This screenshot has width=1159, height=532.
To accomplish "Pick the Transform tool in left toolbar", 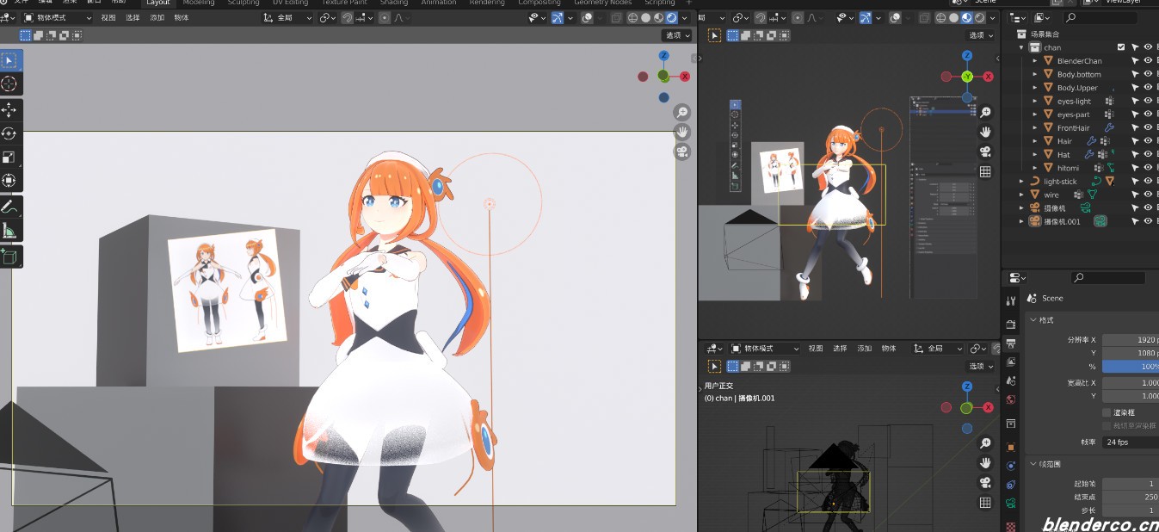I will pyautogui.click(x=10, y=180).
